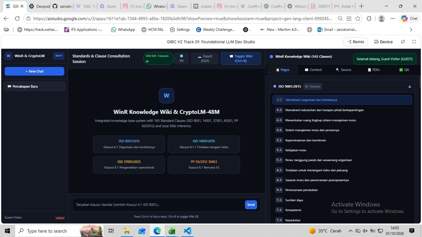Switch to the Devpost browser tab

40,6
